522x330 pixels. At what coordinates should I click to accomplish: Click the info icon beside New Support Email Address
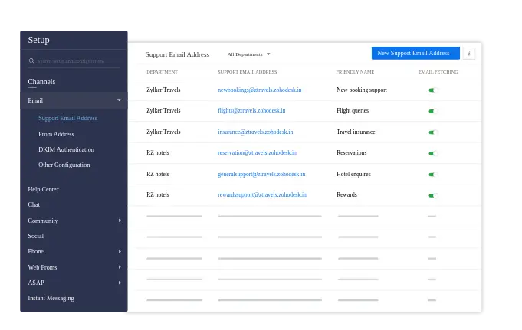pyautogui.click(x=469, y=54)
